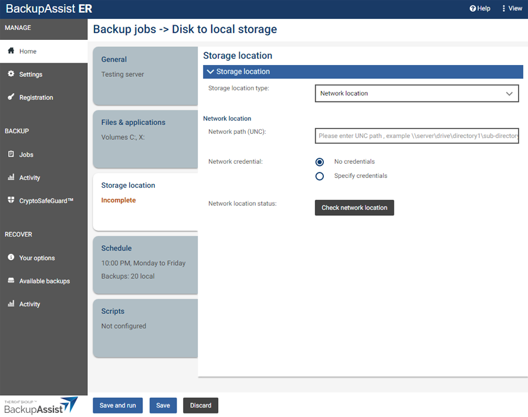The width and height of the screenshot is (528, 417).
Task: Click the 'Storage location type:' label
Action: (x=239, y=88)
